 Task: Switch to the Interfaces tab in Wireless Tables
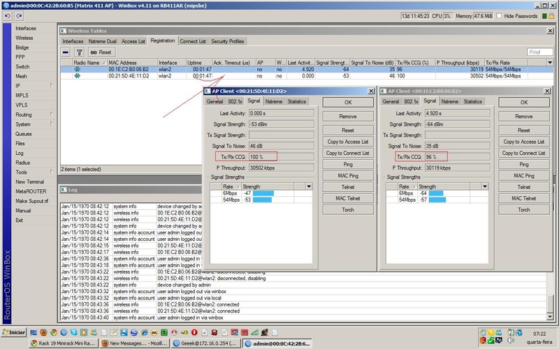[73, 41]
